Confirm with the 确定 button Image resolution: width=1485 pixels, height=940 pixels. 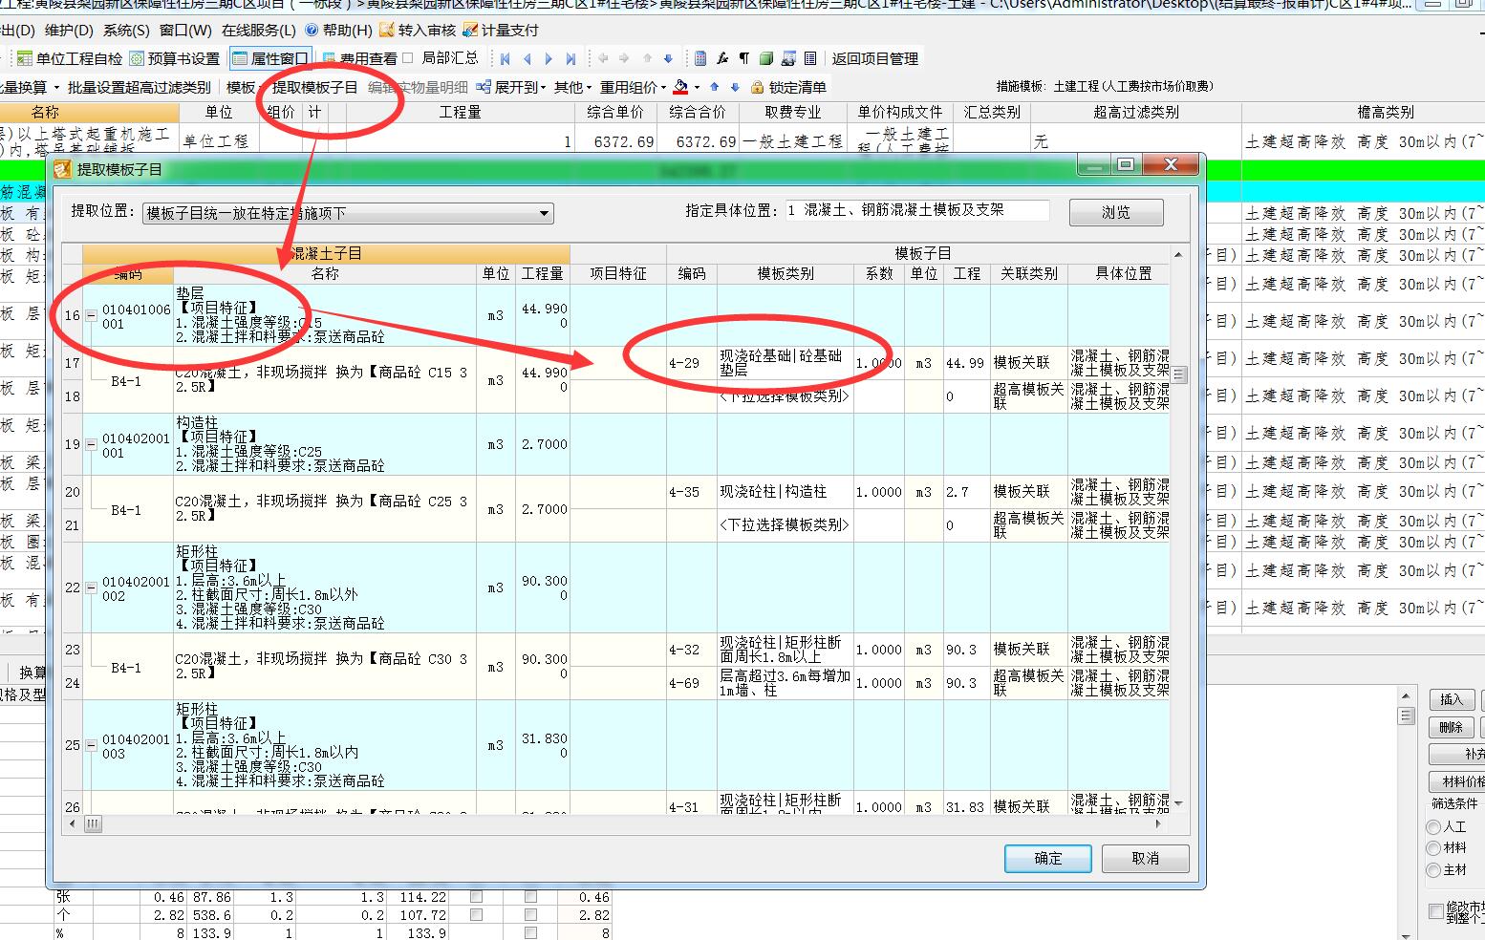click(1048, 858)
